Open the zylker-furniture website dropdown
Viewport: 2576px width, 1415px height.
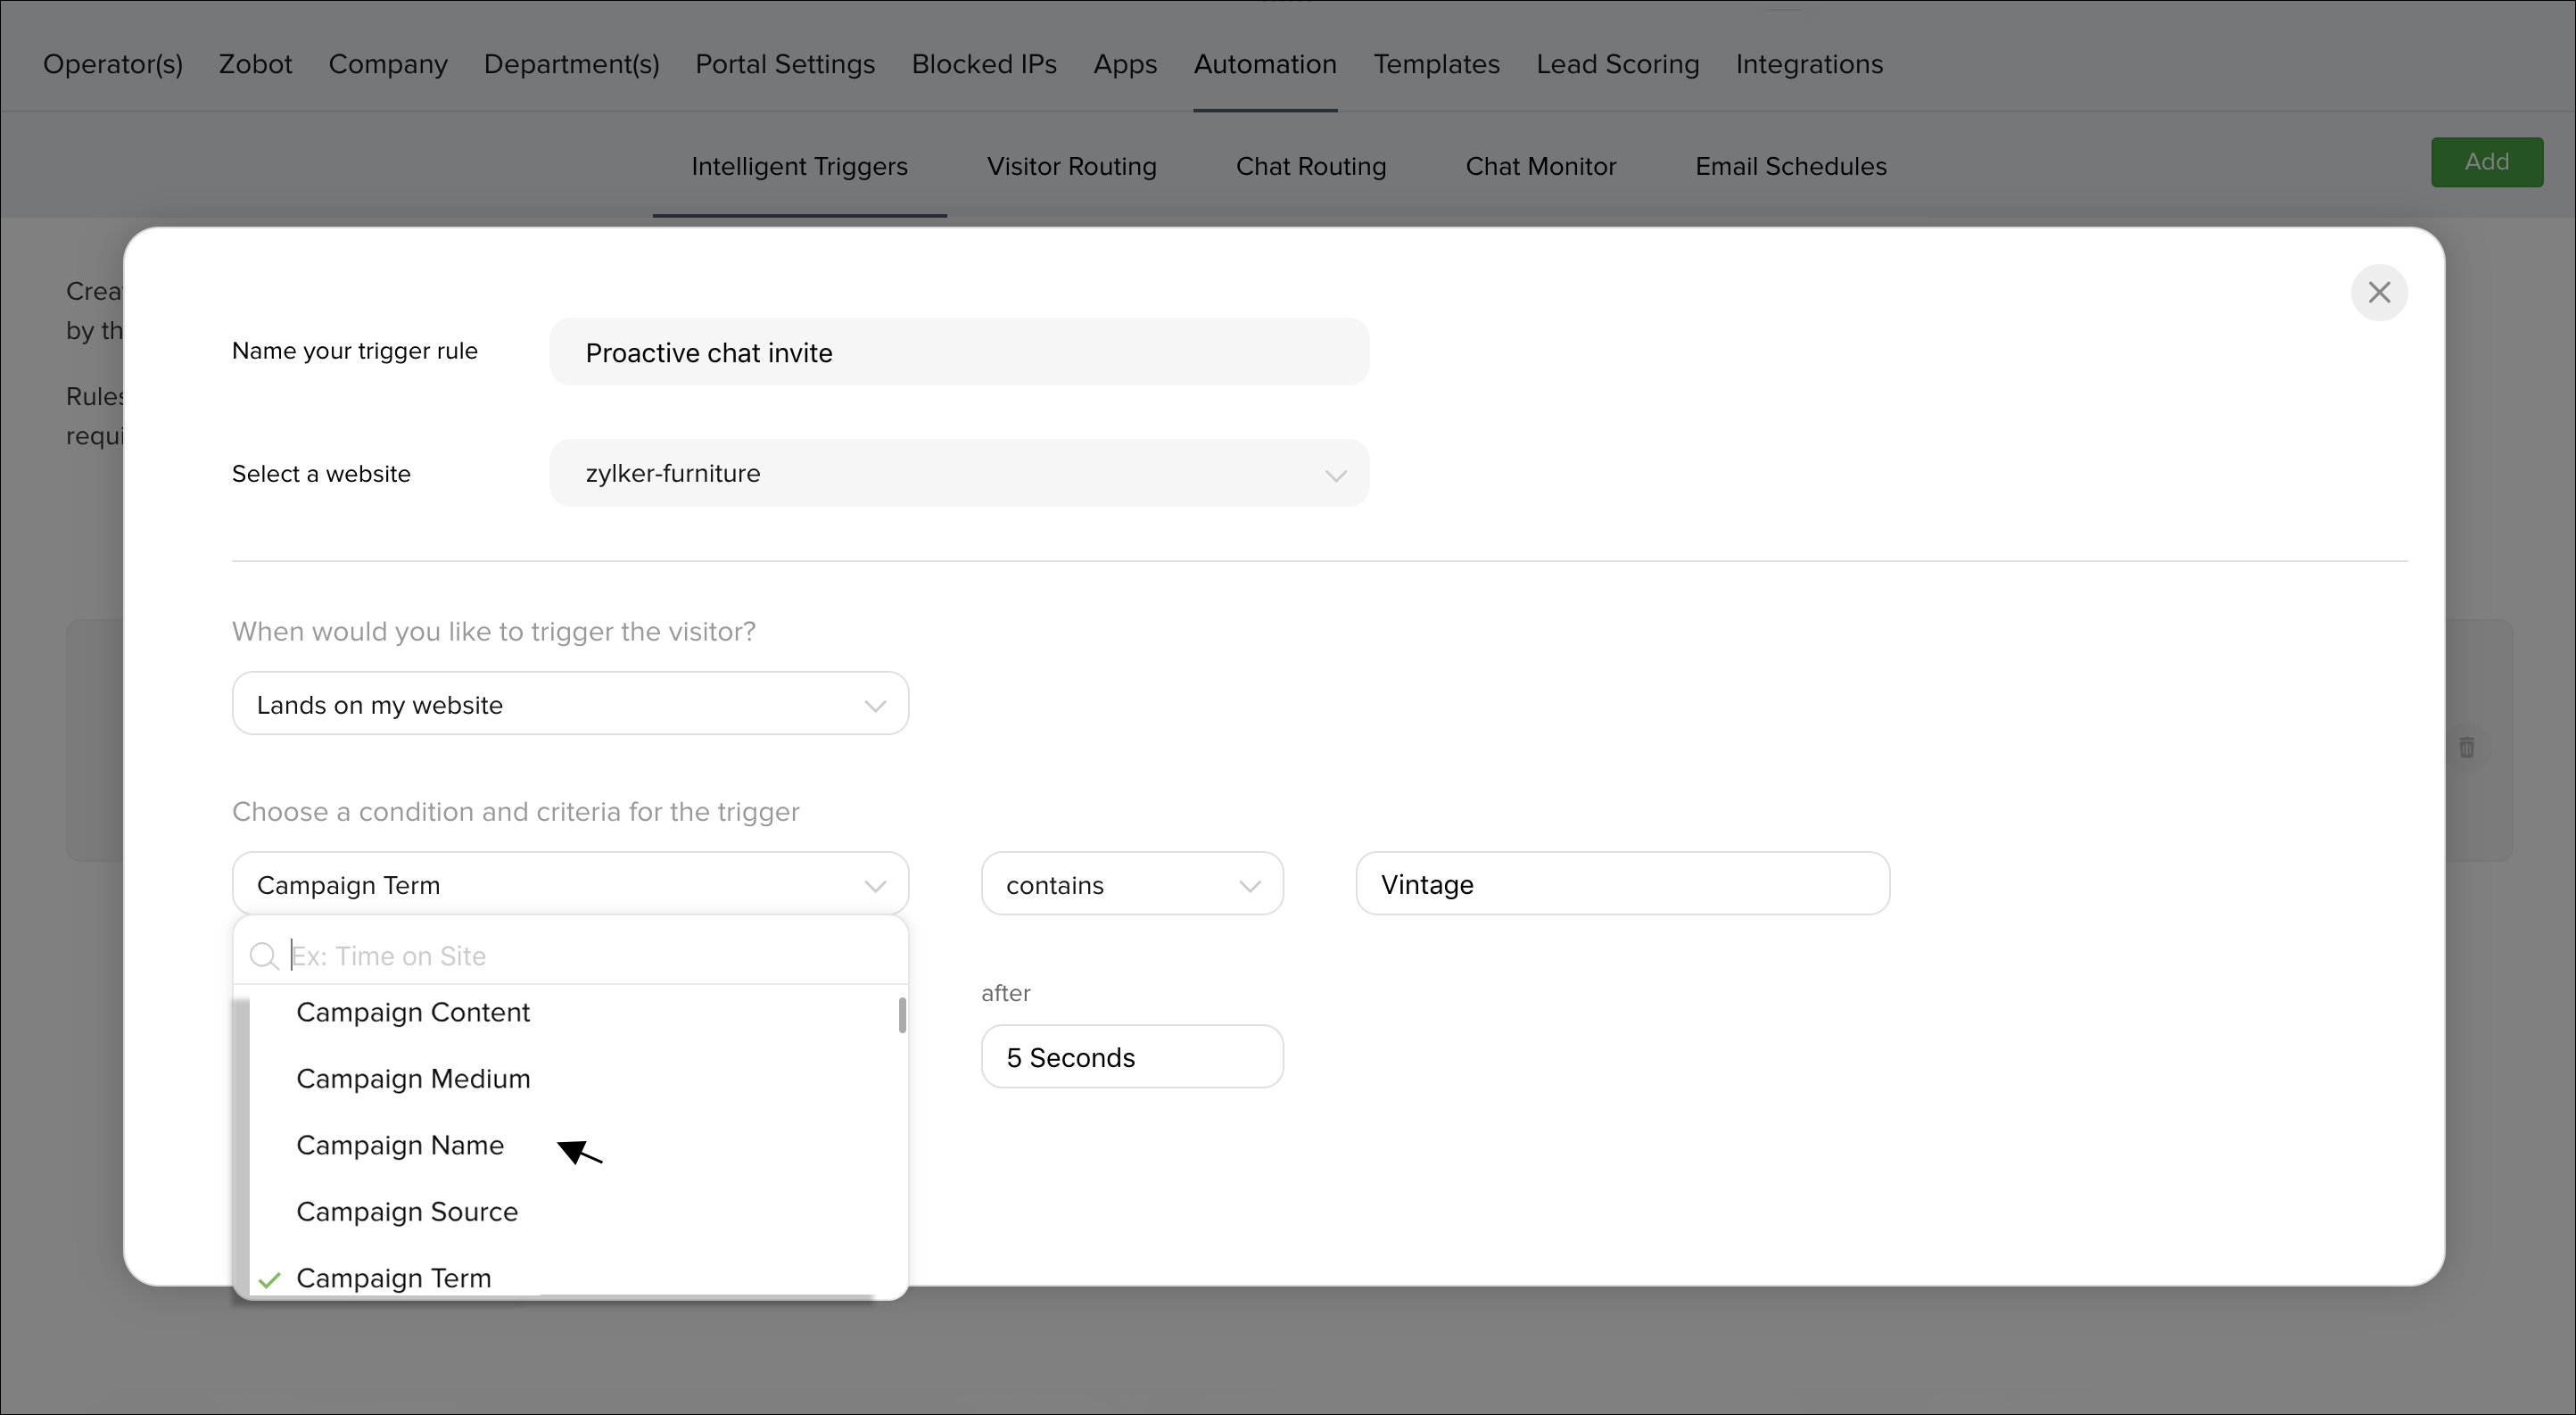tap(958, 473)
